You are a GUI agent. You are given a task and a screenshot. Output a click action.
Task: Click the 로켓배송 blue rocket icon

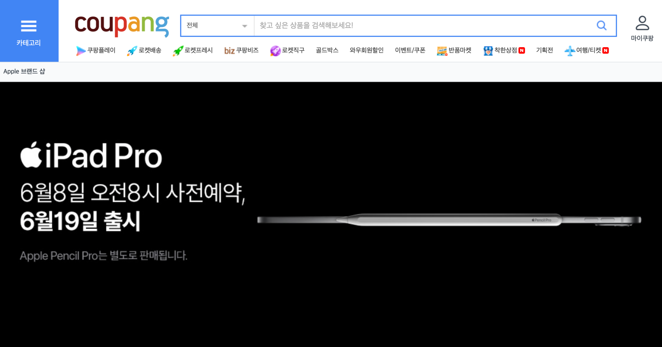(132, 51)
